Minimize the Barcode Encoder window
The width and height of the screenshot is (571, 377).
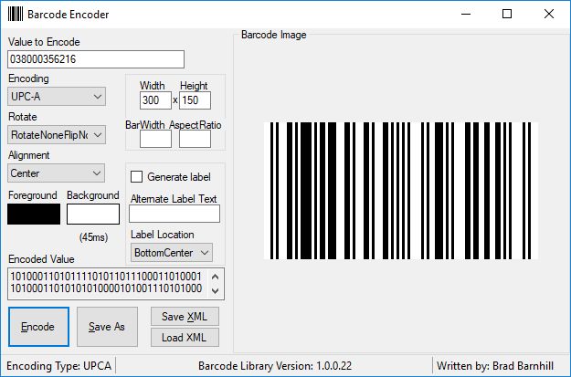(466, 15)
